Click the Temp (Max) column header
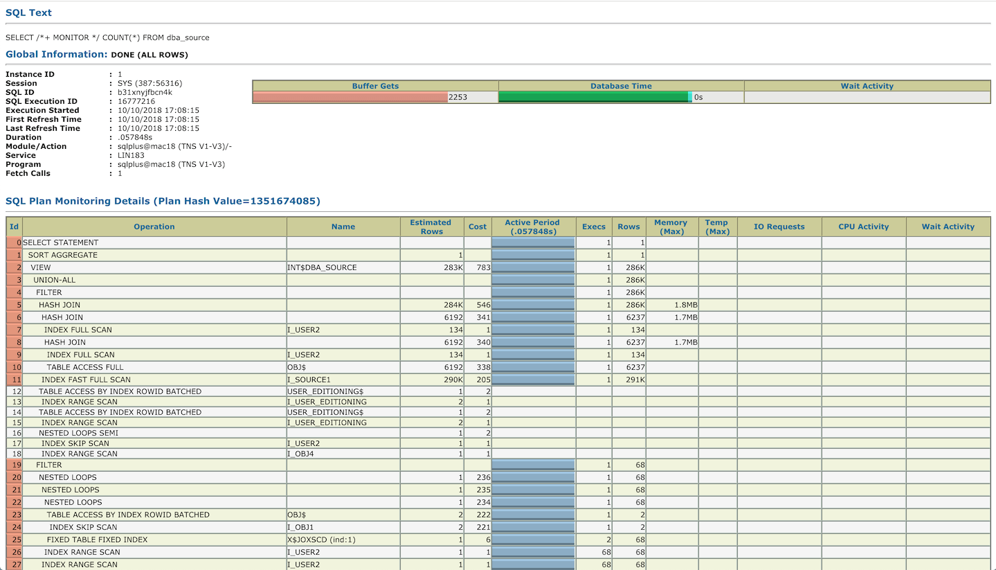The image size is (996, 570). click(717, 226)
